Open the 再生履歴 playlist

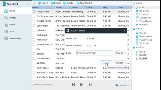[143, 58]
